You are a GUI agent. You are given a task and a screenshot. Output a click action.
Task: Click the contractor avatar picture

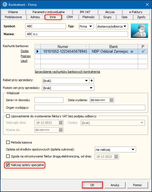click(x=139, y=31)
